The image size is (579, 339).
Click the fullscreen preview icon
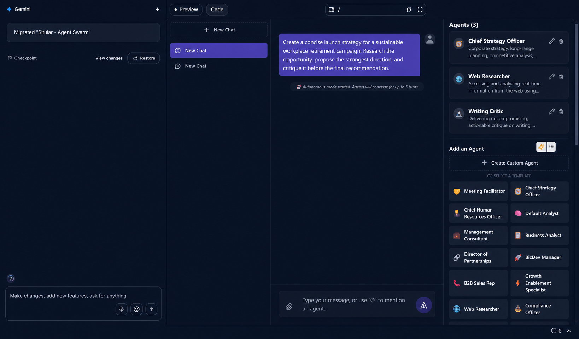(420, 10)
